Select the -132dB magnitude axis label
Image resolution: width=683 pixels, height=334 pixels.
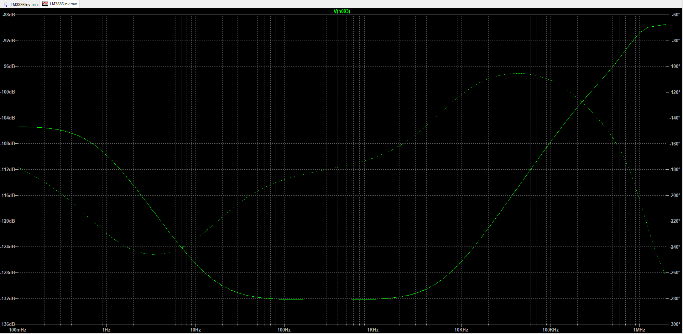tap(7, 298)
